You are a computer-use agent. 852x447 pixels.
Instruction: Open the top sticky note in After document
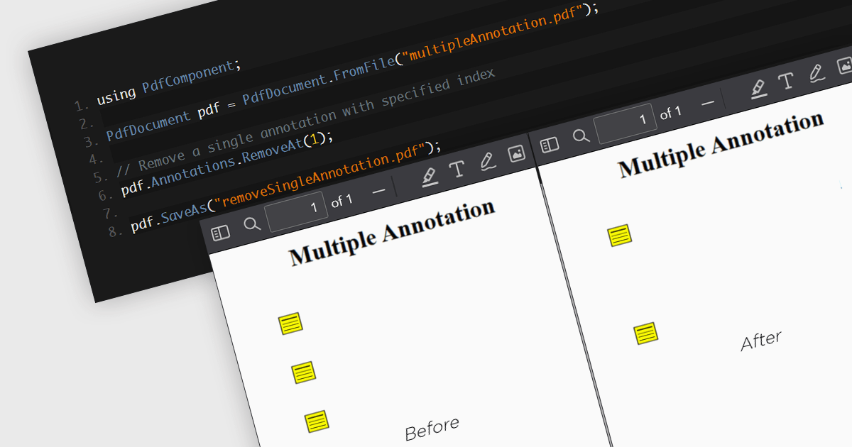click(x=619, y=235)
